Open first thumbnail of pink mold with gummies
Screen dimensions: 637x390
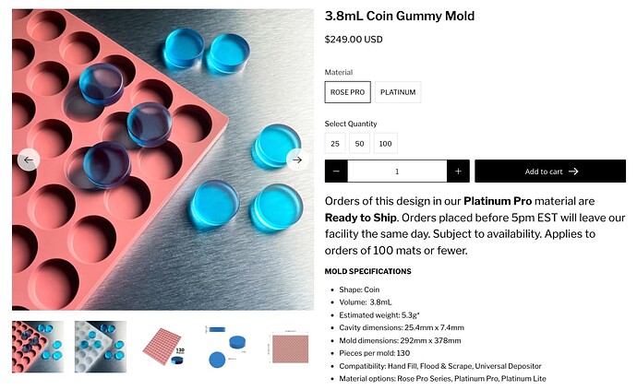coord(38,348)
